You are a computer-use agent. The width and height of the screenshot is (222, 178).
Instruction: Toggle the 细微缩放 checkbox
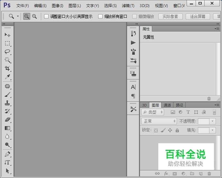[134, 16]
